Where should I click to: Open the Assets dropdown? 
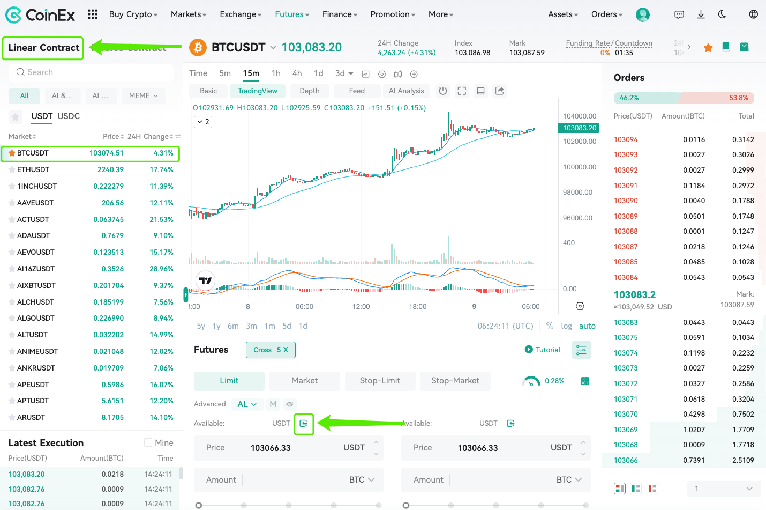tap(563, 14)
